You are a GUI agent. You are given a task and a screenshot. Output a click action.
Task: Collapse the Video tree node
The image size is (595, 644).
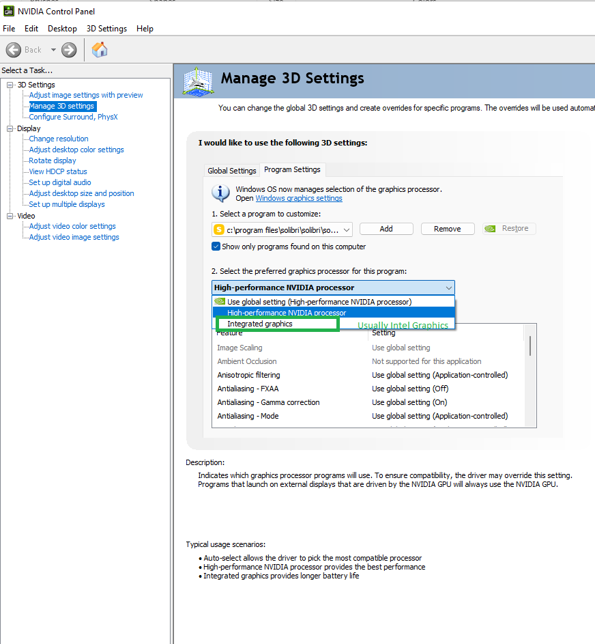10,216
